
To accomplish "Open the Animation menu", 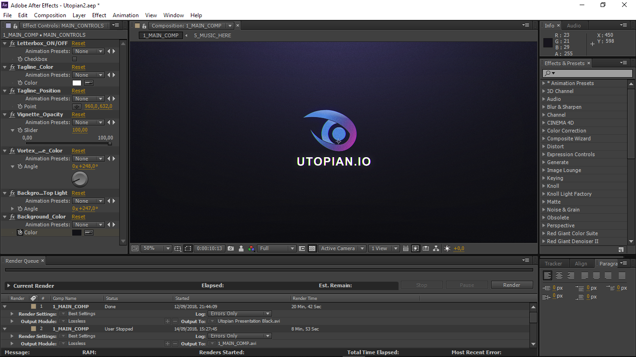I will coord(126,15).
